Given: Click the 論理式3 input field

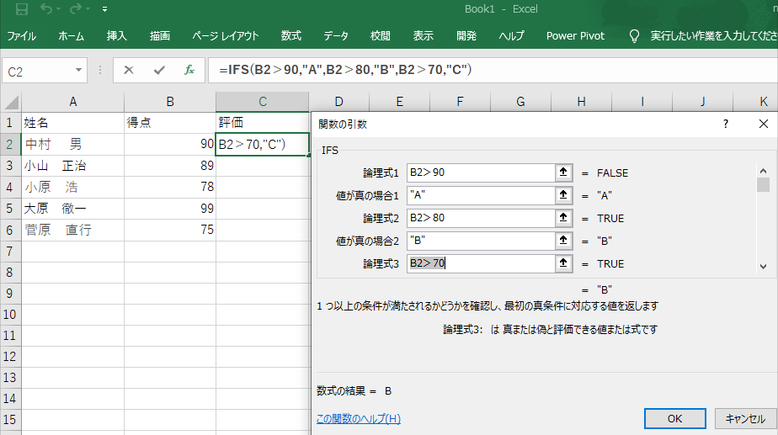Looking at the screenshot, I should click(x=478, y=264).
